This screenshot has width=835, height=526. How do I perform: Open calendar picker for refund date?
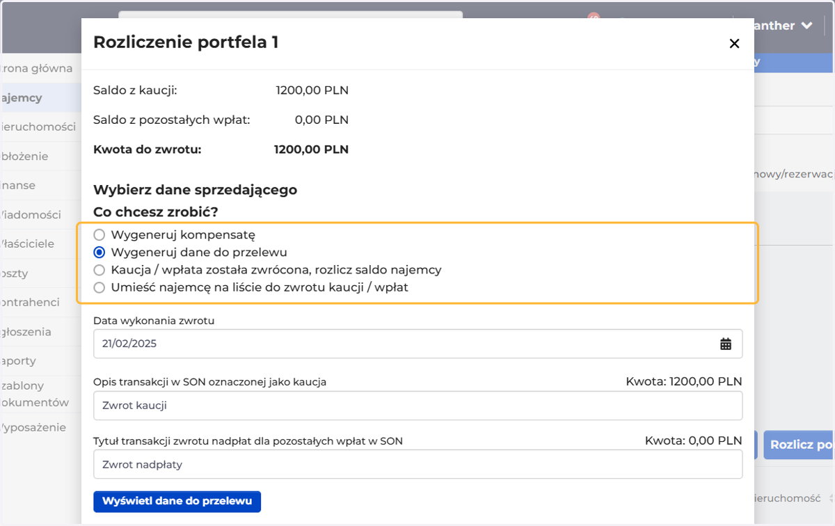tap(726, 344)
